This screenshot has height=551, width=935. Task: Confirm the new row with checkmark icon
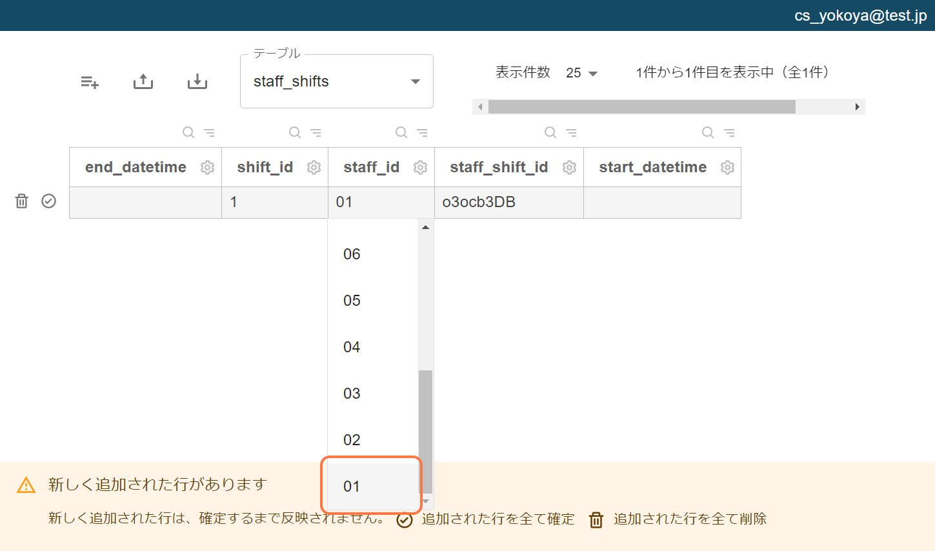pyautogui.click(x=49, y=201)
